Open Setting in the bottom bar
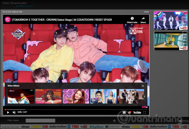 184,121
